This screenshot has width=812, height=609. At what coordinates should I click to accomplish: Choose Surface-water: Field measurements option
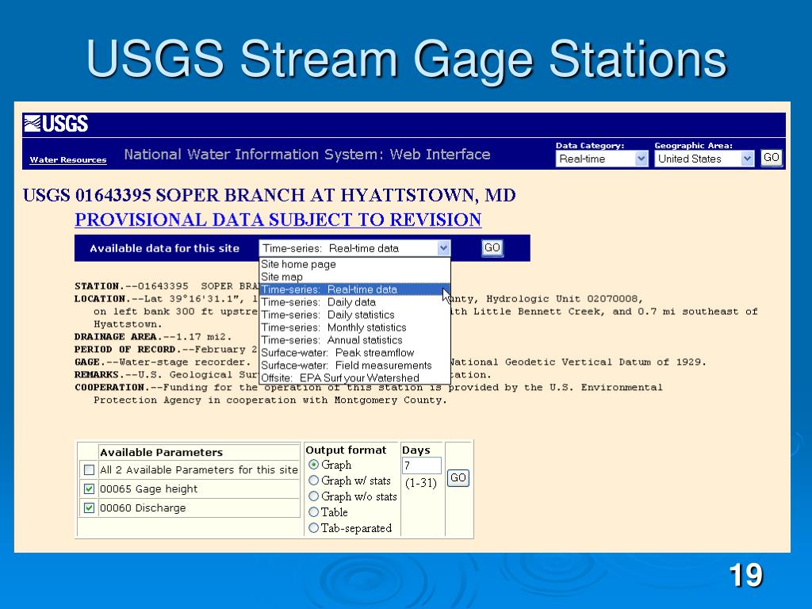pyautogui.click(x=354, y=366)
